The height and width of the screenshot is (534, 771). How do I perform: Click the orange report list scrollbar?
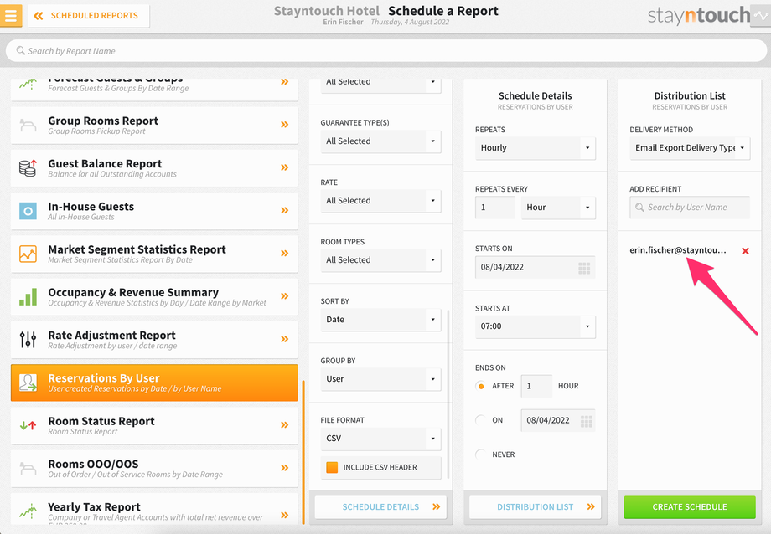(303, 452)
